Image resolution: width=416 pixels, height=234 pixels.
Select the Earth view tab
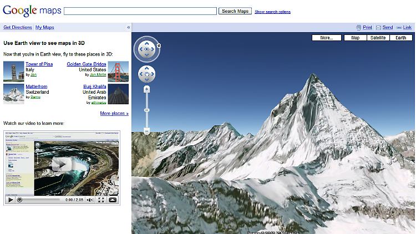400,38
